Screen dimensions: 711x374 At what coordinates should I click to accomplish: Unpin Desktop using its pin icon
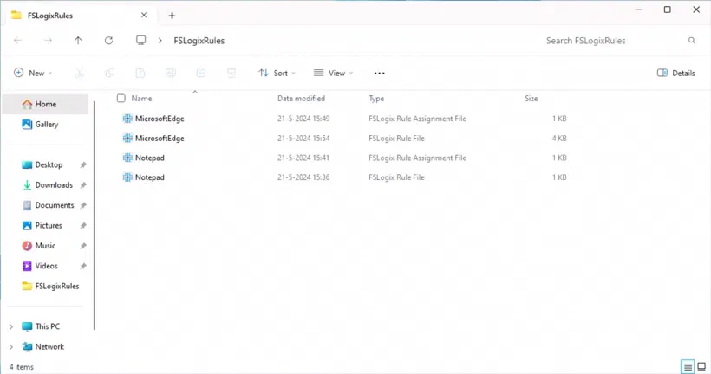[x=83, y=164]
